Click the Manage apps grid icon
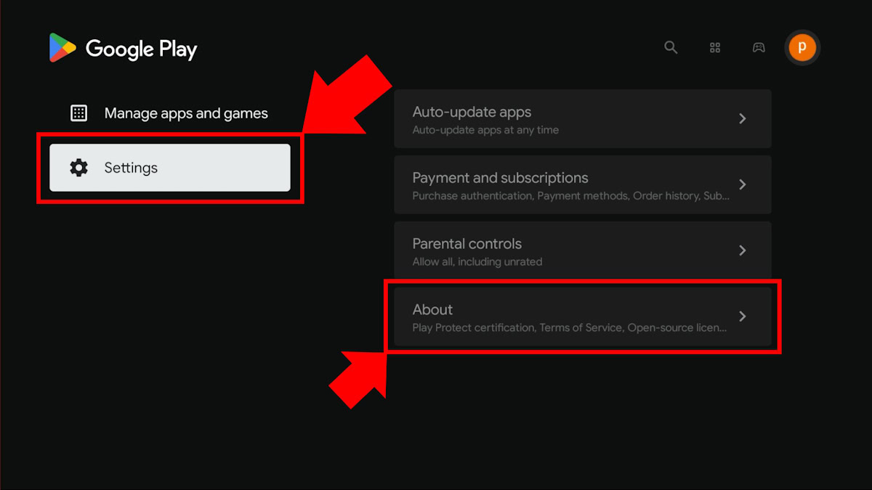This screenshot has height=490, width=872. [x=78, y=113]
